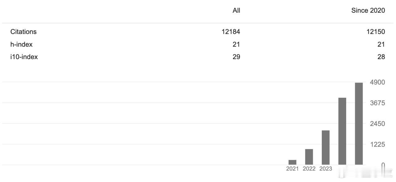Click the 2022 citation bar
Screen dimensions: 396x182
point(309,157)
